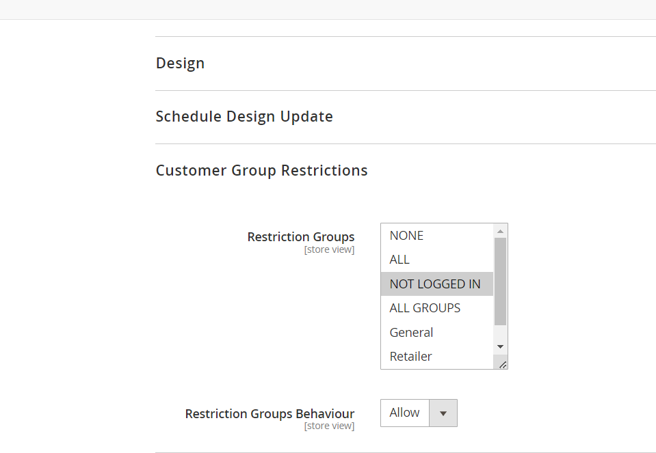Screen dimensions: 656x453
Task: Click the Restriction Groups field label
Action: click(x=301, y=237)
